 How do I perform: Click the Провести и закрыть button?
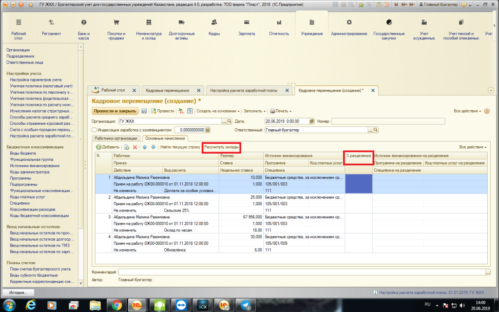pos(115,111)
